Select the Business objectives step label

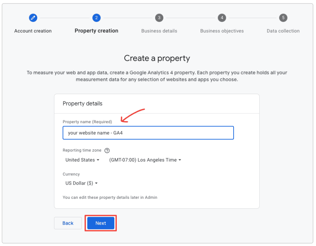[222, 31]
